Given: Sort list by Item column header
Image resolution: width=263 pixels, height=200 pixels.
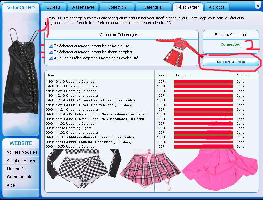Looking at the screenshot, I should tap(100, 75).
